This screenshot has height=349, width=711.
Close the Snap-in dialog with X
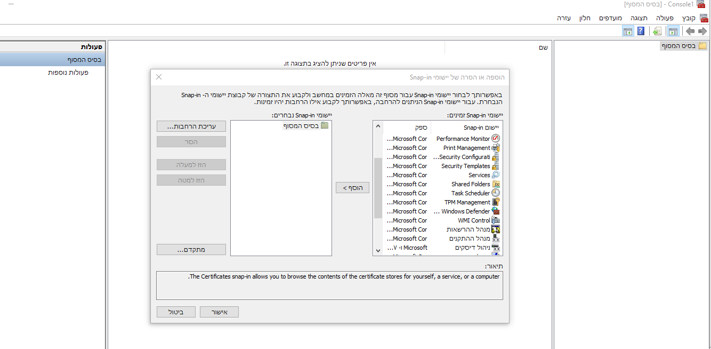pos(159,77)
